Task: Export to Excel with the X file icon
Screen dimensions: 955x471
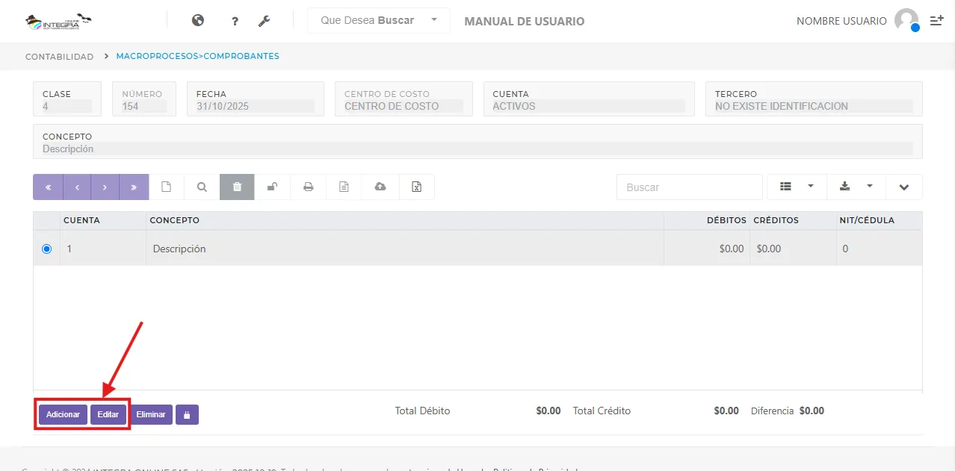Action: click(x=416, y=187)
